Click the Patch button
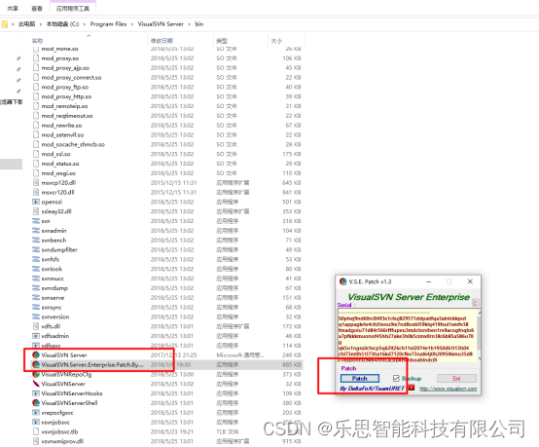This screenshot has height=447, width=539. [360, 379]
